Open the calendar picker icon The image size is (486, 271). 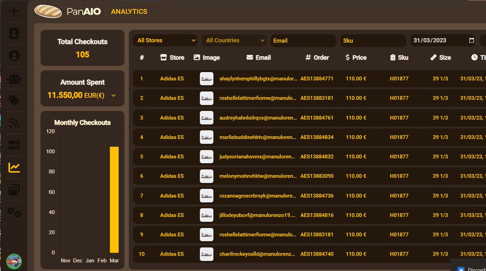[471, 41]
